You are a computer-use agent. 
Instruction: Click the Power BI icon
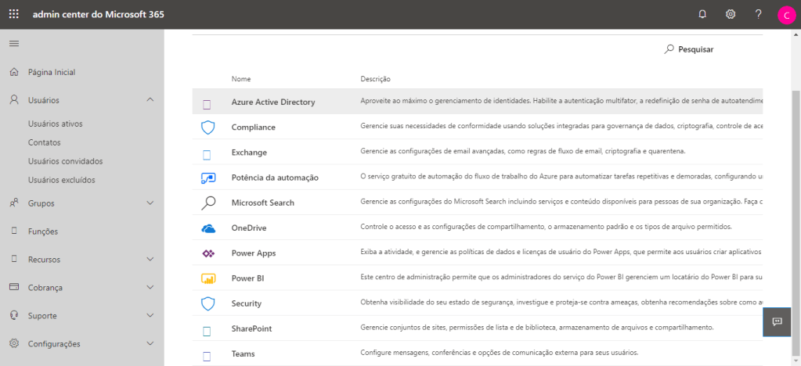(x=208, y=278)
